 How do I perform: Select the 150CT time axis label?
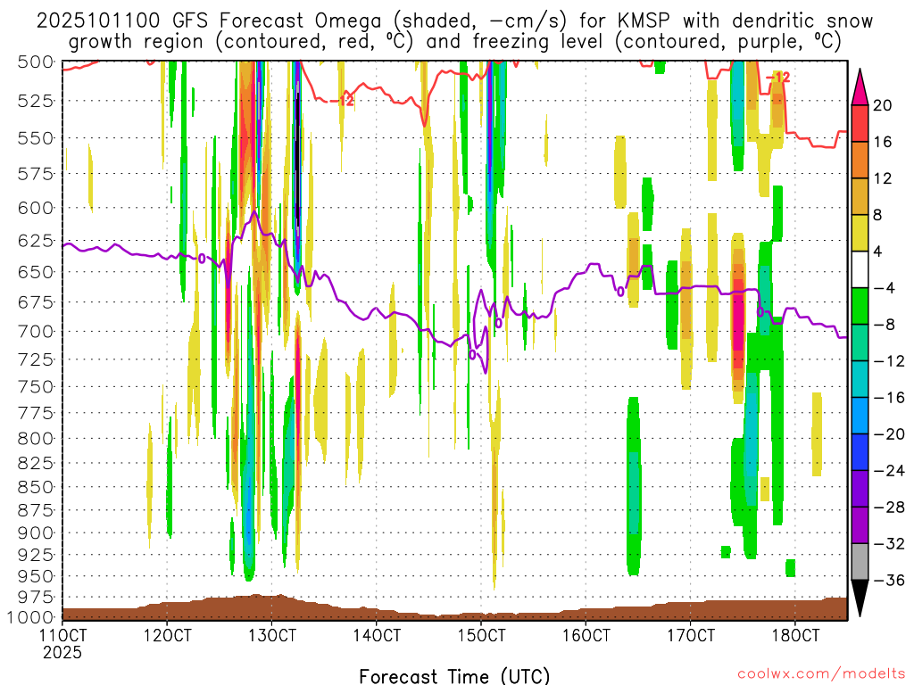point(481,635)
